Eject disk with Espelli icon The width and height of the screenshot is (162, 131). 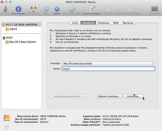coord(57,9)
